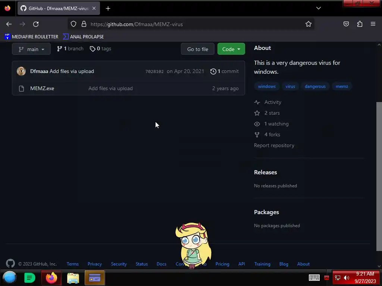The height and width of the screenshot is (286, 382).
Task: Open Training footer link
Action: 262,264
